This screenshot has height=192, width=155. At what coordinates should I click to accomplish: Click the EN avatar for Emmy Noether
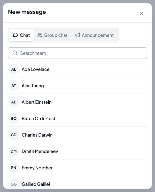pos(14,168)
